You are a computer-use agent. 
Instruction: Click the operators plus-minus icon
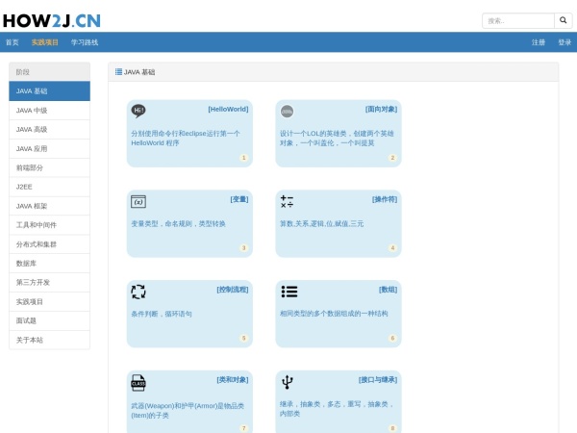pyautogui.click(x=287, y=201)
